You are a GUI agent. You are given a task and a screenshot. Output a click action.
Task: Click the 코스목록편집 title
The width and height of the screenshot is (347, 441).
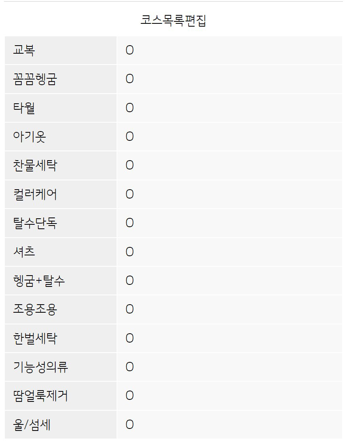[173, 20]
